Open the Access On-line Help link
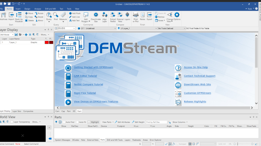 [196, 67]
